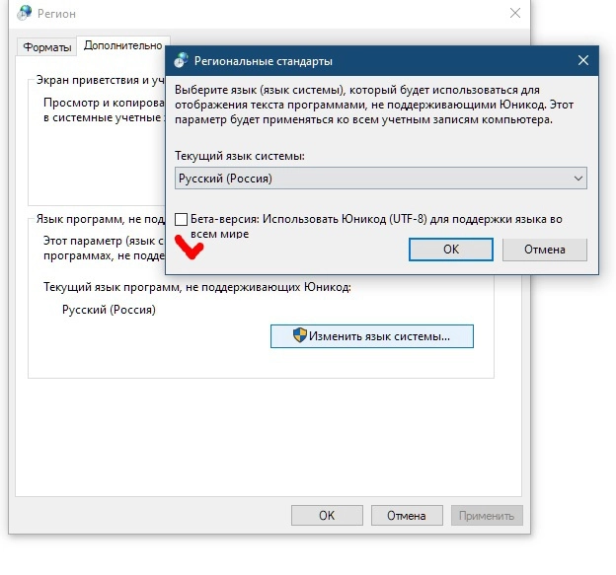Enable the Бета-версия Юникод (UTF-8) checkbox

(x=181, y=220)
